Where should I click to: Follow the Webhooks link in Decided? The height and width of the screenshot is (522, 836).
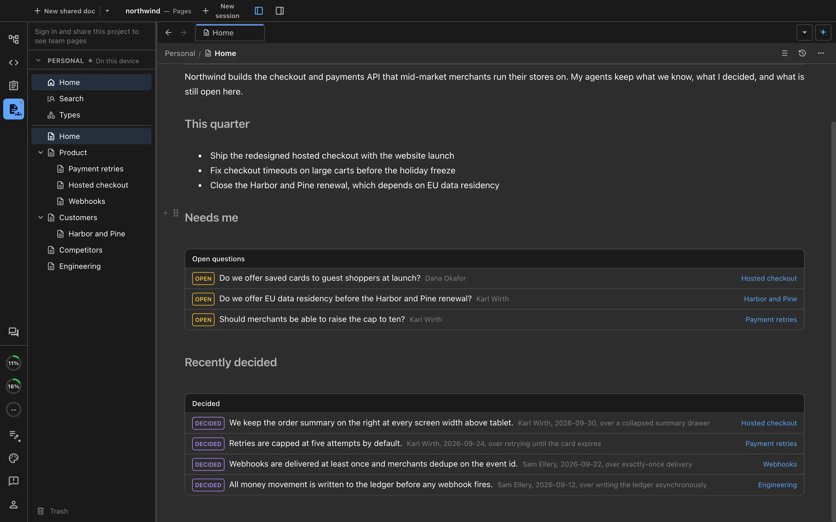click(780, 464)
